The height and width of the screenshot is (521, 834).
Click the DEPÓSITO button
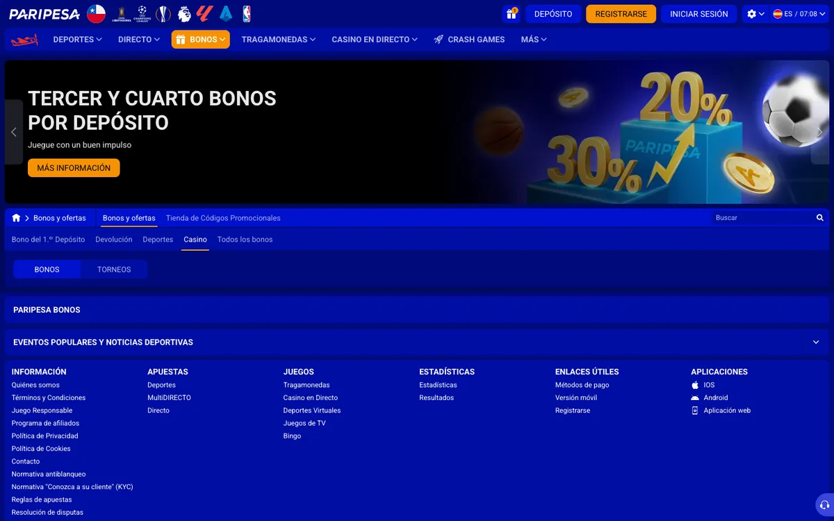pos(553,14)
